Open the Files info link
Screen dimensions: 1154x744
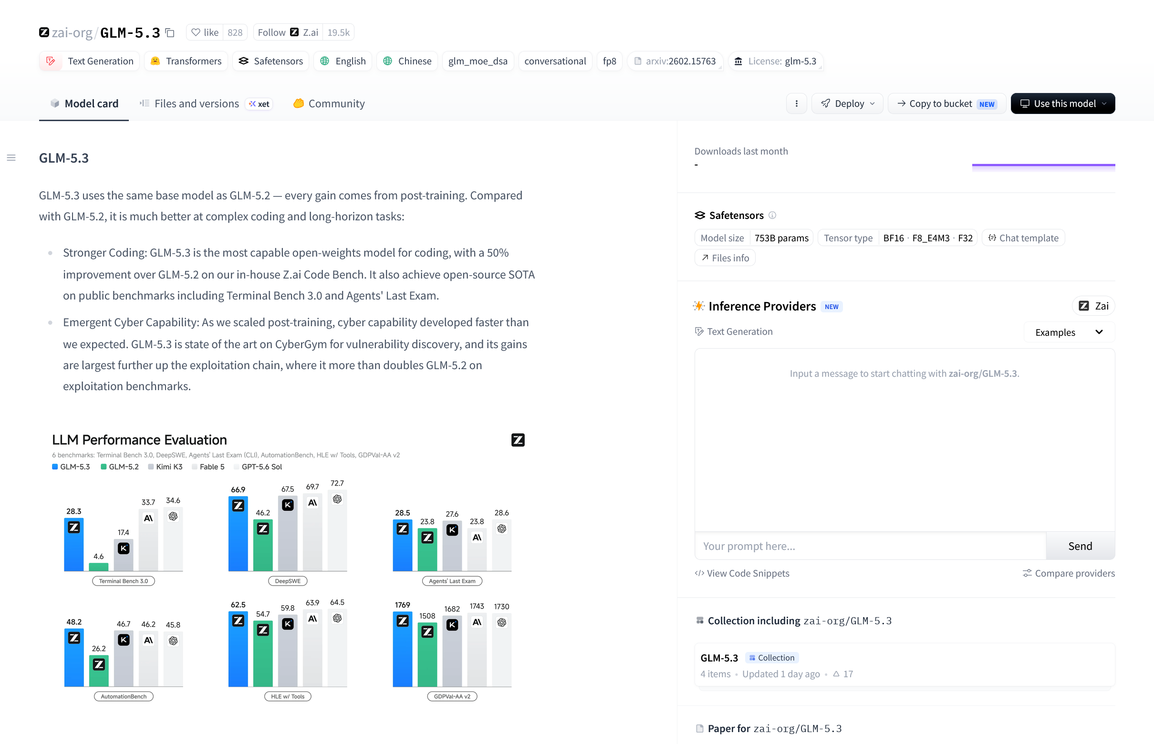[x=725, y=258]
